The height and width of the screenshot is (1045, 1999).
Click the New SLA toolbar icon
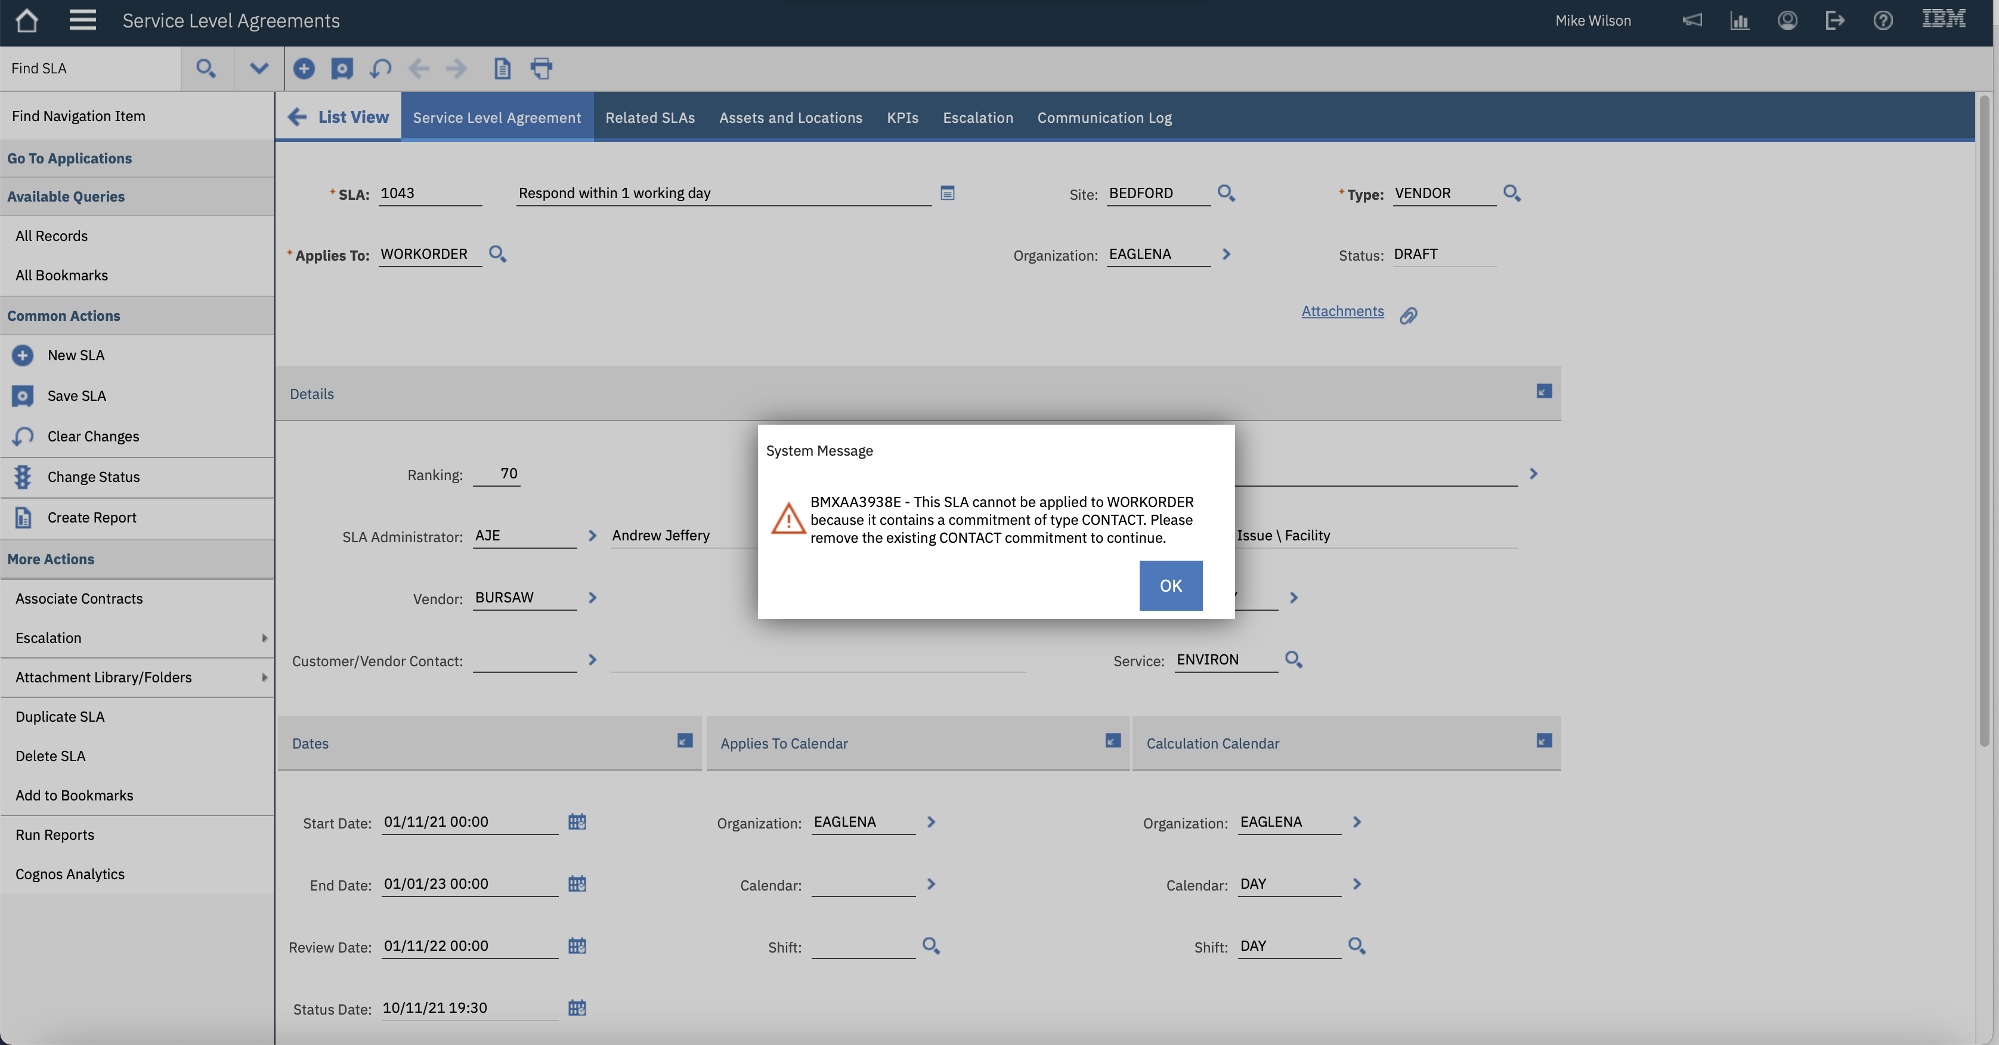pyautogui.click(x=304, y=69)
